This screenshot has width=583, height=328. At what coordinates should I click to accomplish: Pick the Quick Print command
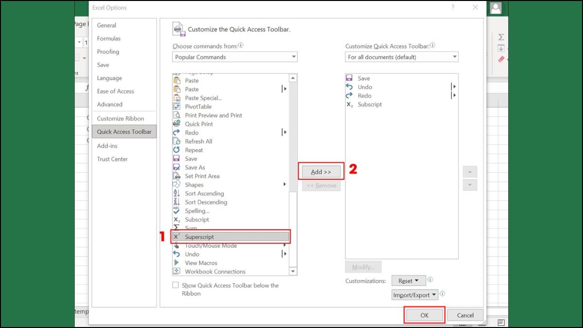coord(230,124)
